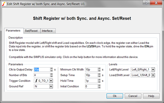Expand the Ground Ref dropdown
This screenshot has height=103, width=164.
coord(51,87)
